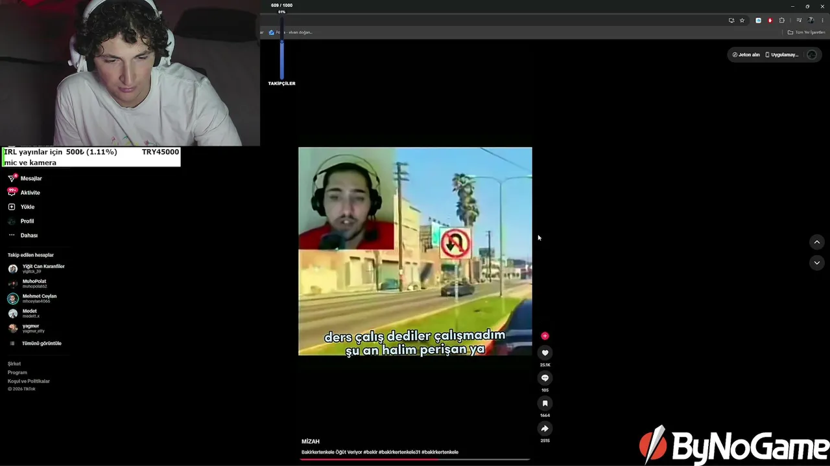The height and width of the screenshot is (466, 830).
Task: Open the Posta - elvan doğan bookmark
Action: click(x=290, y=32)
